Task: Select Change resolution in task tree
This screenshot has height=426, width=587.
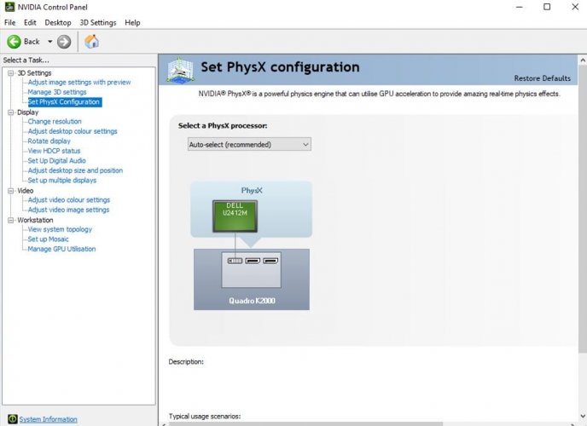Action: (x=55, y=122)
